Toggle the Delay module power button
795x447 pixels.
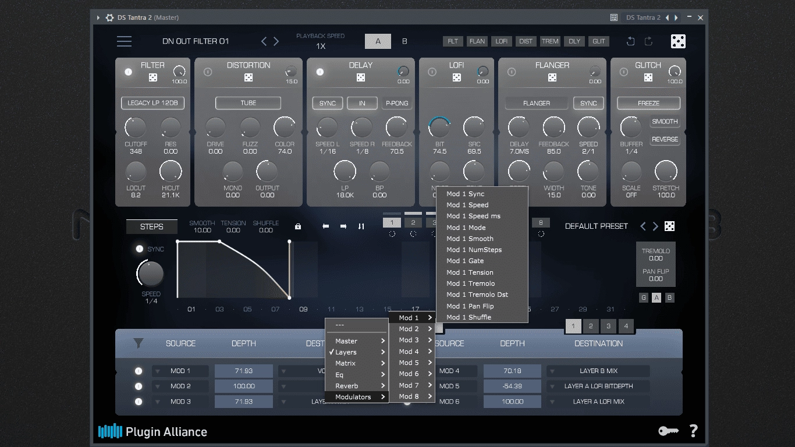(320, 72)
